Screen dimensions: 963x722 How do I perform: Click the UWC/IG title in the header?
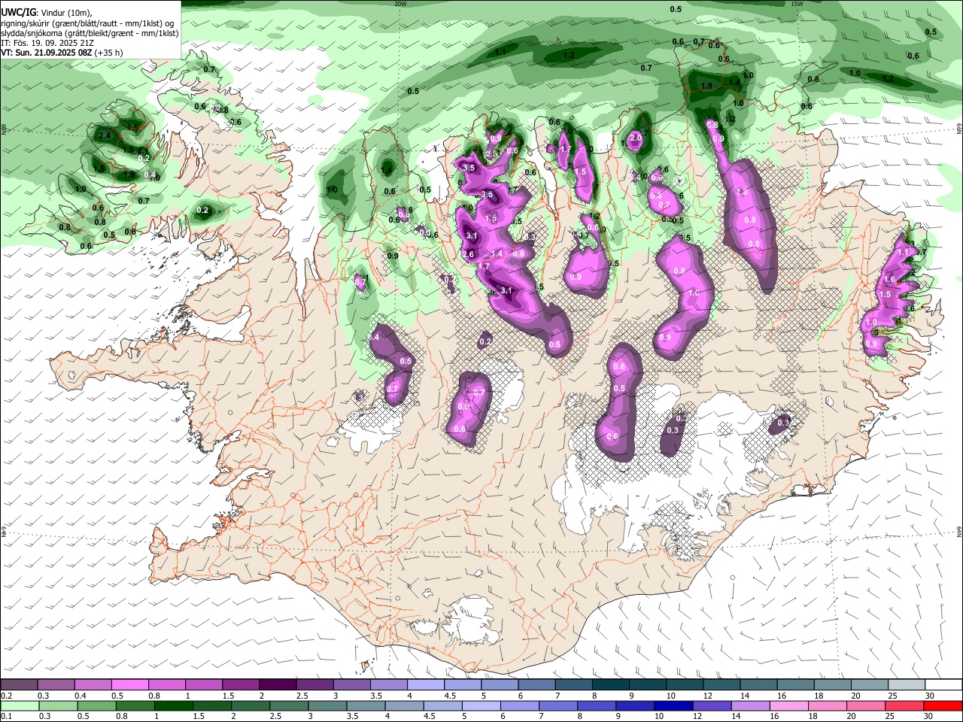point(17,12)
